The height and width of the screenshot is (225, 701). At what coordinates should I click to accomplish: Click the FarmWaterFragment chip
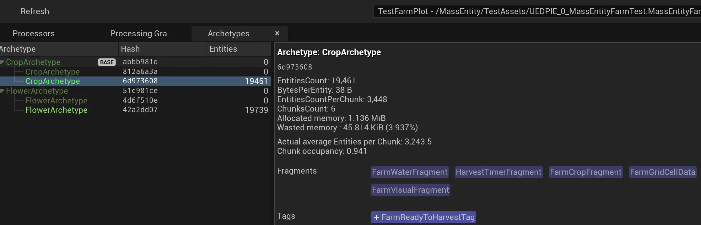[409, 172]
